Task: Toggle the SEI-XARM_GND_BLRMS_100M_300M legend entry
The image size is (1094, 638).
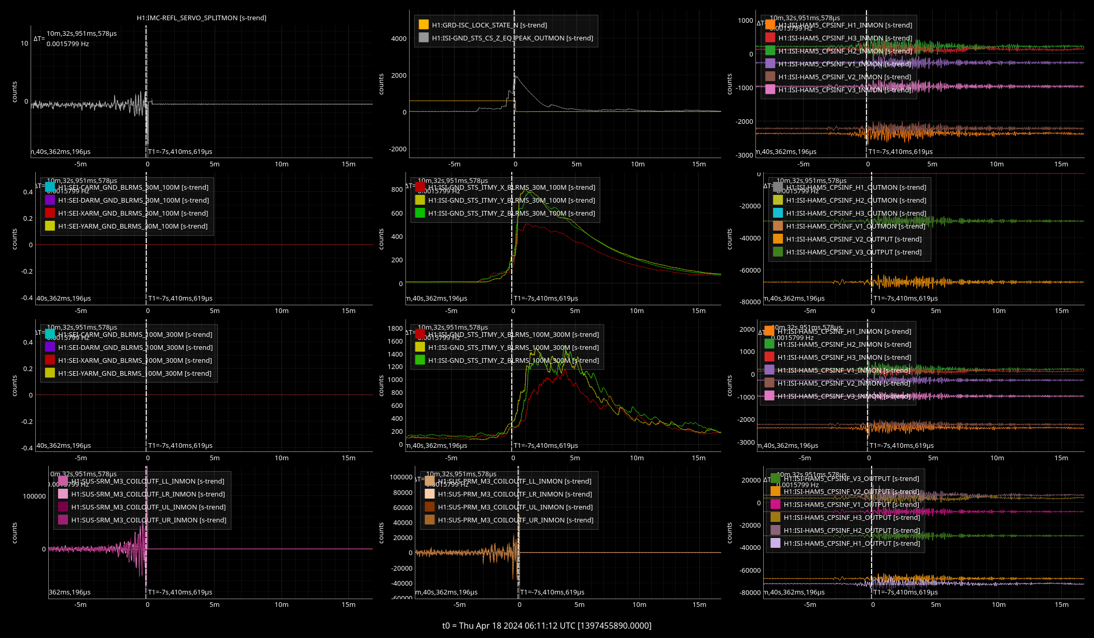Action: (129, 360)
